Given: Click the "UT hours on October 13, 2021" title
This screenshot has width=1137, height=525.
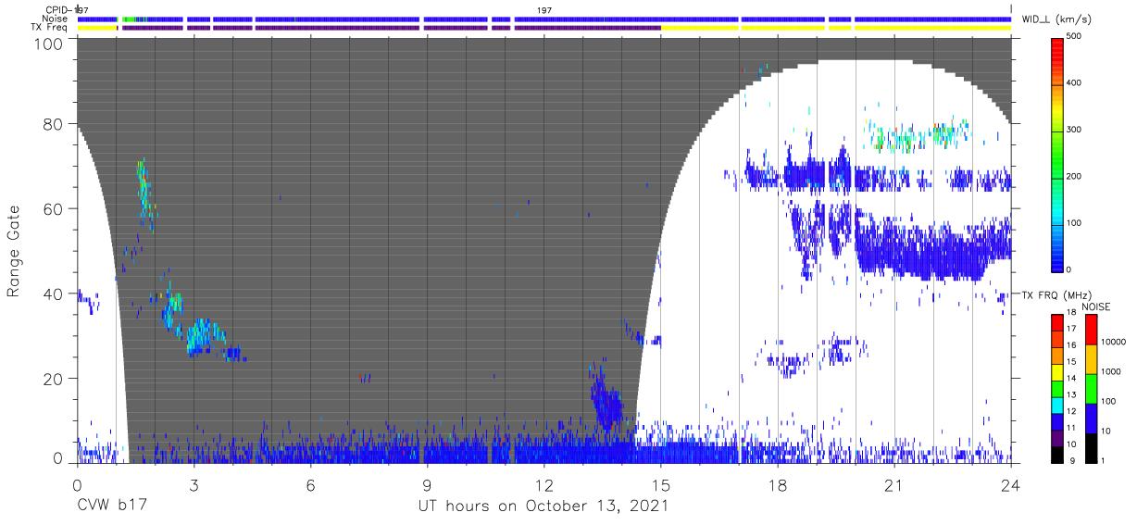Looking at the screenshot, I should (544, 506).
